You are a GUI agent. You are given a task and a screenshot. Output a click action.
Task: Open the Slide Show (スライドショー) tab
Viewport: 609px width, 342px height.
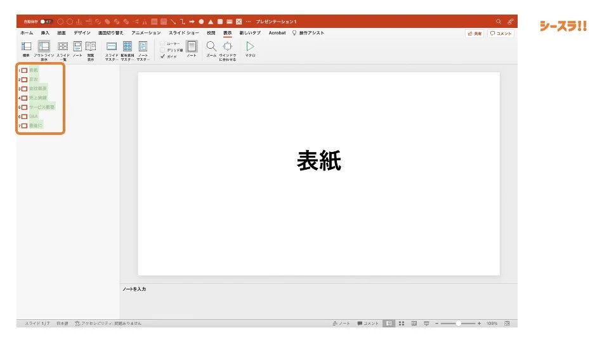tap(184, 33)
